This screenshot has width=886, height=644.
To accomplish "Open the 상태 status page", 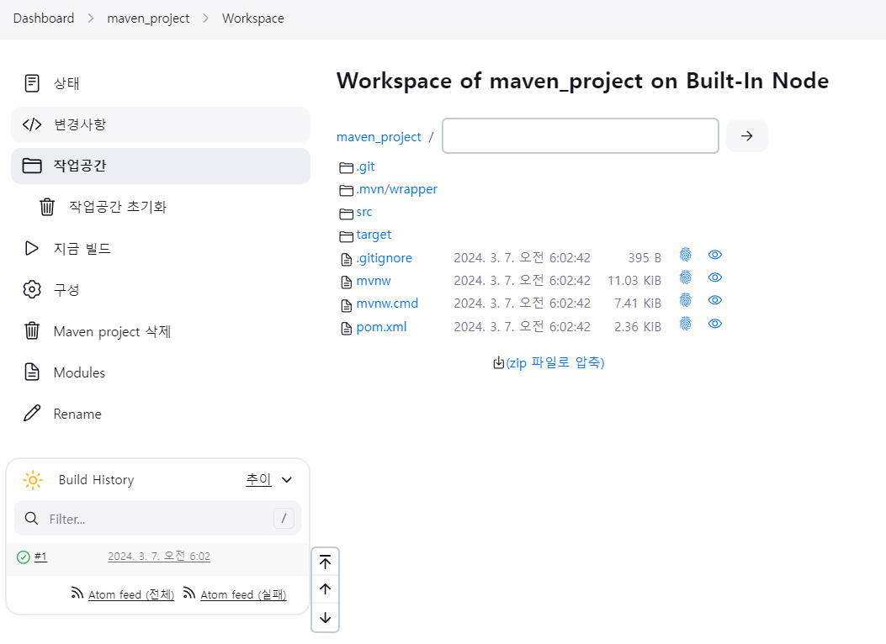I will coord(161,83).
